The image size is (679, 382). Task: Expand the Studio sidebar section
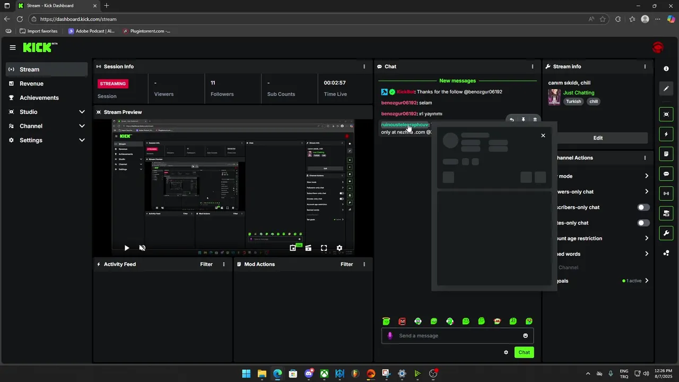pyautogui.click(x=82, y=112)
